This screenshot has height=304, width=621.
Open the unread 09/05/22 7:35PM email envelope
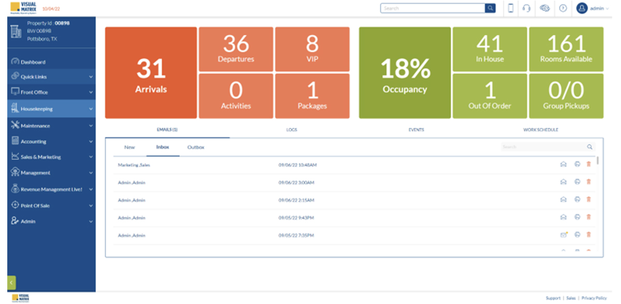click(x=564, y=235)
